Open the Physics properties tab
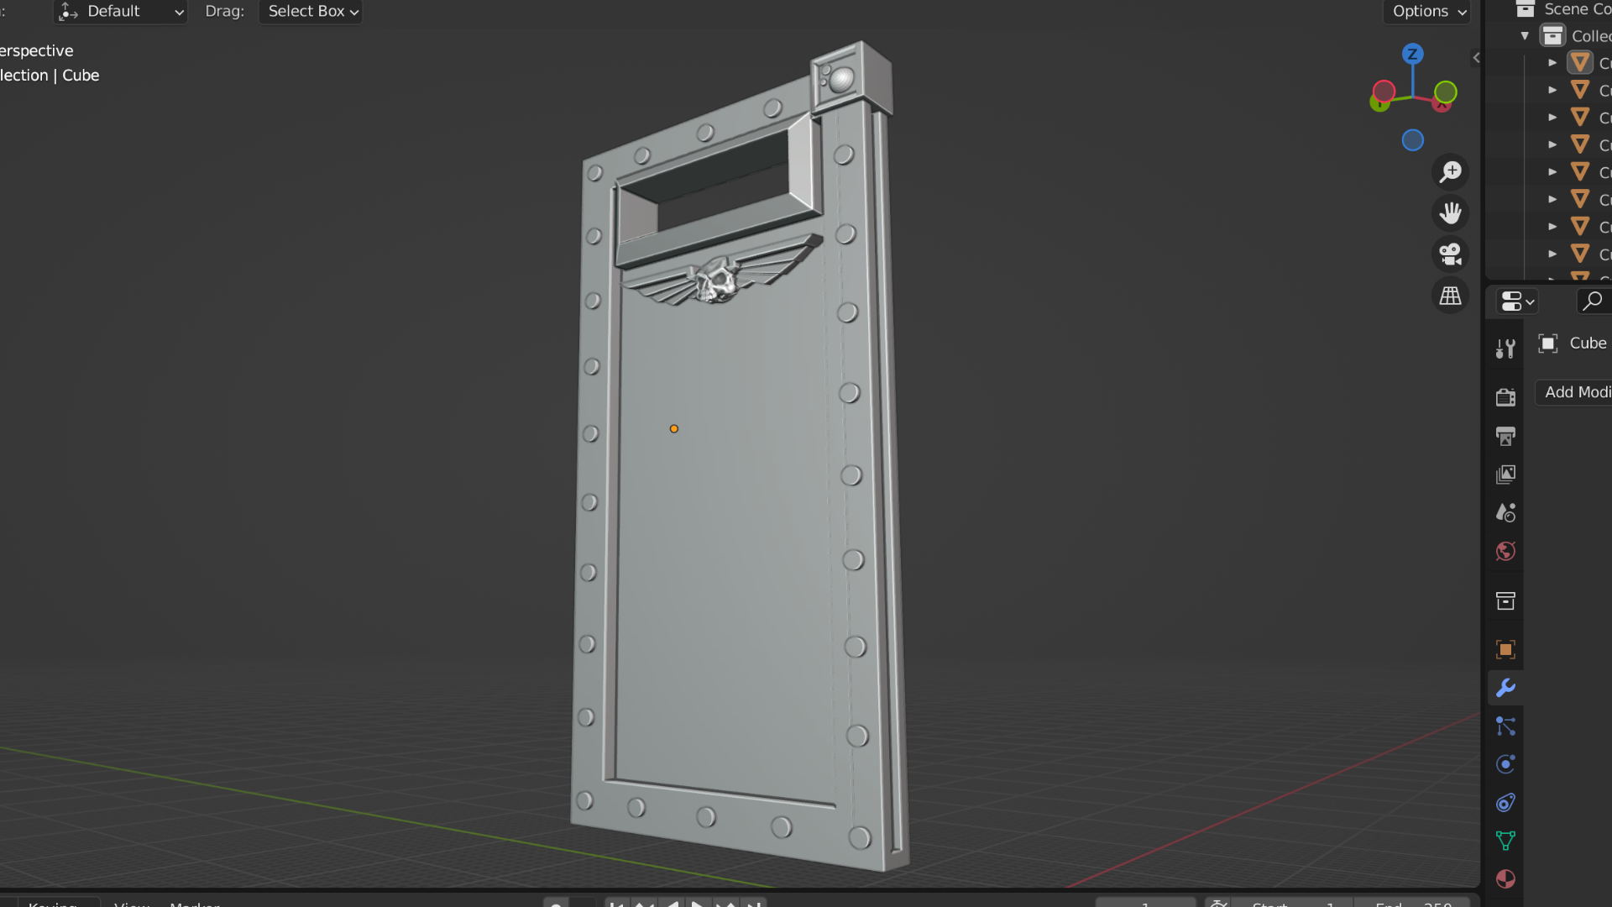 tap(1505, 764)
